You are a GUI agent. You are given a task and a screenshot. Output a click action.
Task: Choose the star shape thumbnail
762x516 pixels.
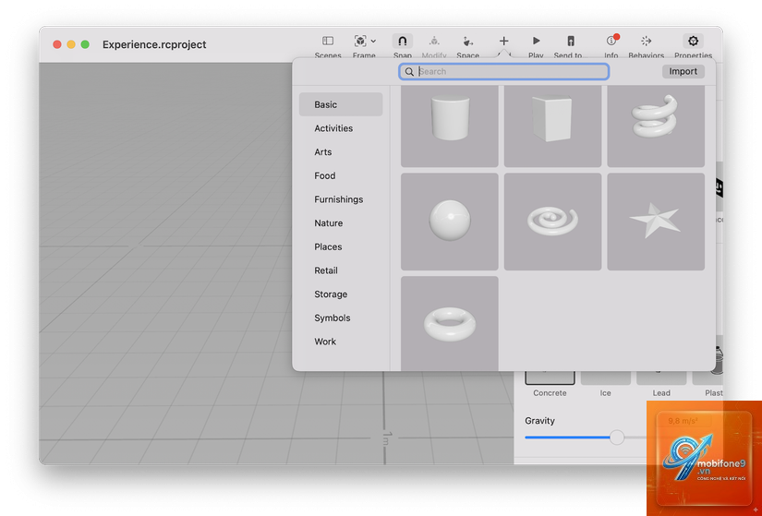(x=656, y=222)
